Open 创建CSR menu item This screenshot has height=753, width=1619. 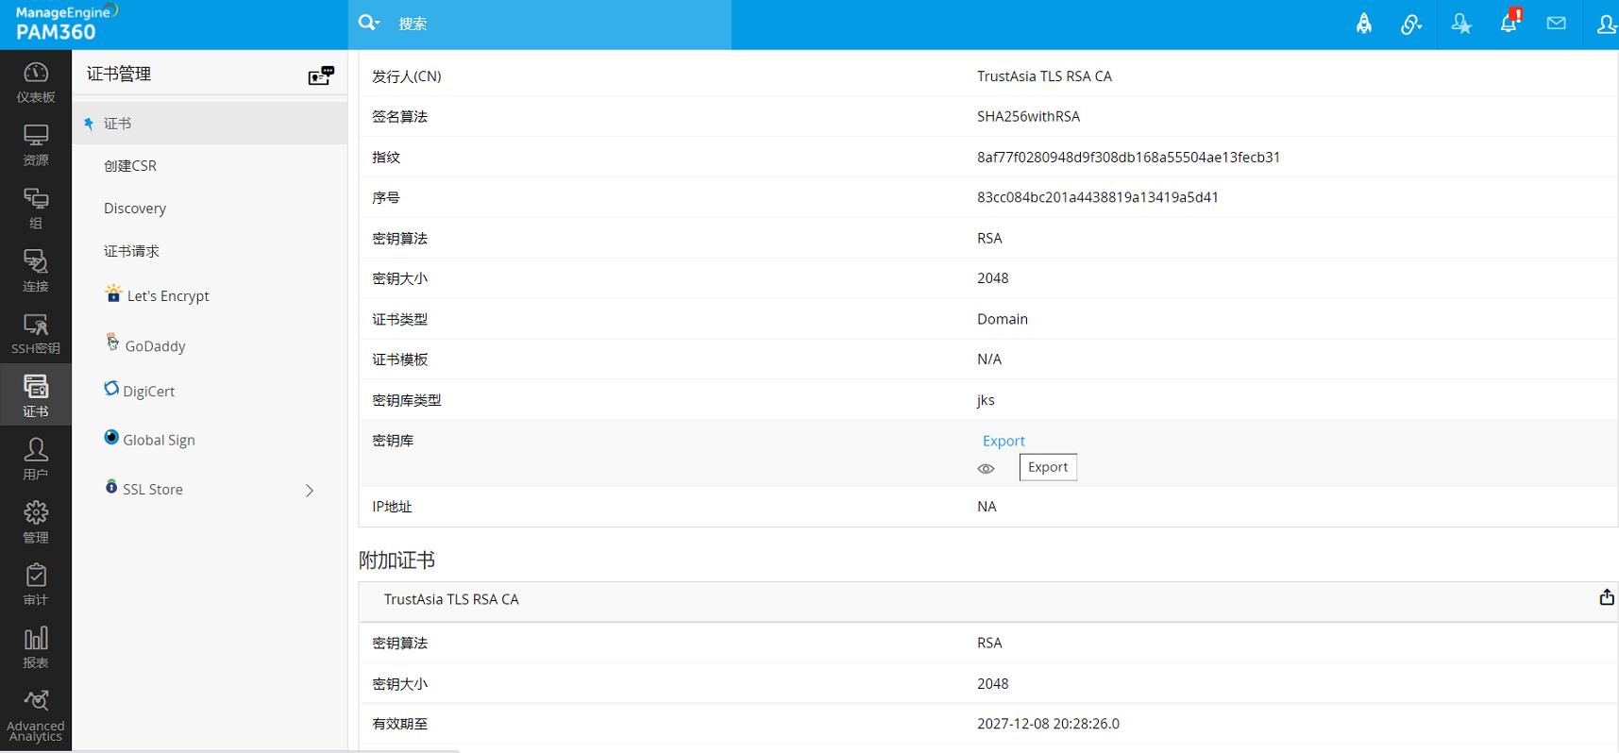[x=130, y=165]
